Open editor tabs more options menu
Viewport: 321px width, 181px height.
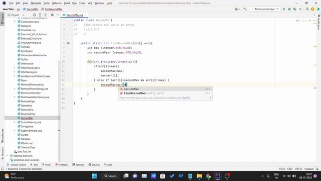click(x=314, y=15)
